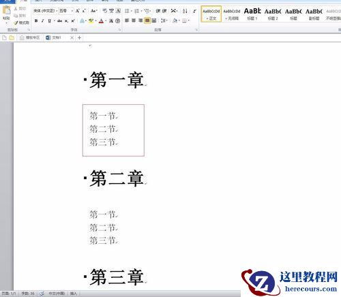Image resolution: width=341 pixels, height=297 pixels.
Task: Decrease paragraph indent
Action: [x=158, y=11]
